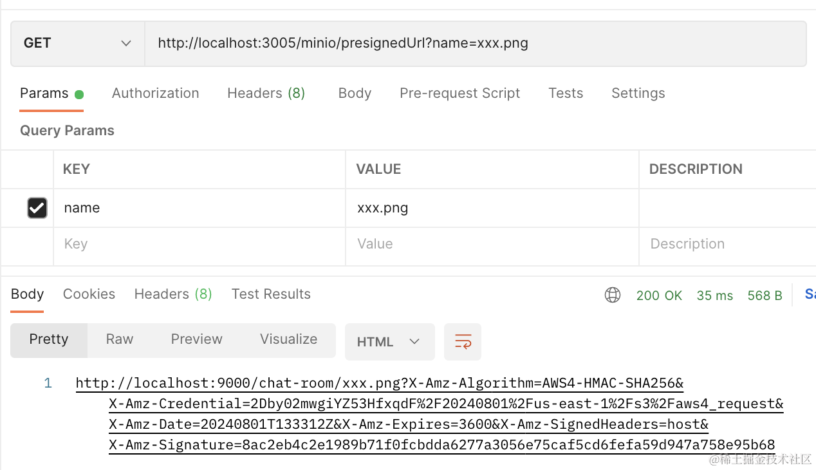
Task: Choose the Visualize response view
Action: 288,339
